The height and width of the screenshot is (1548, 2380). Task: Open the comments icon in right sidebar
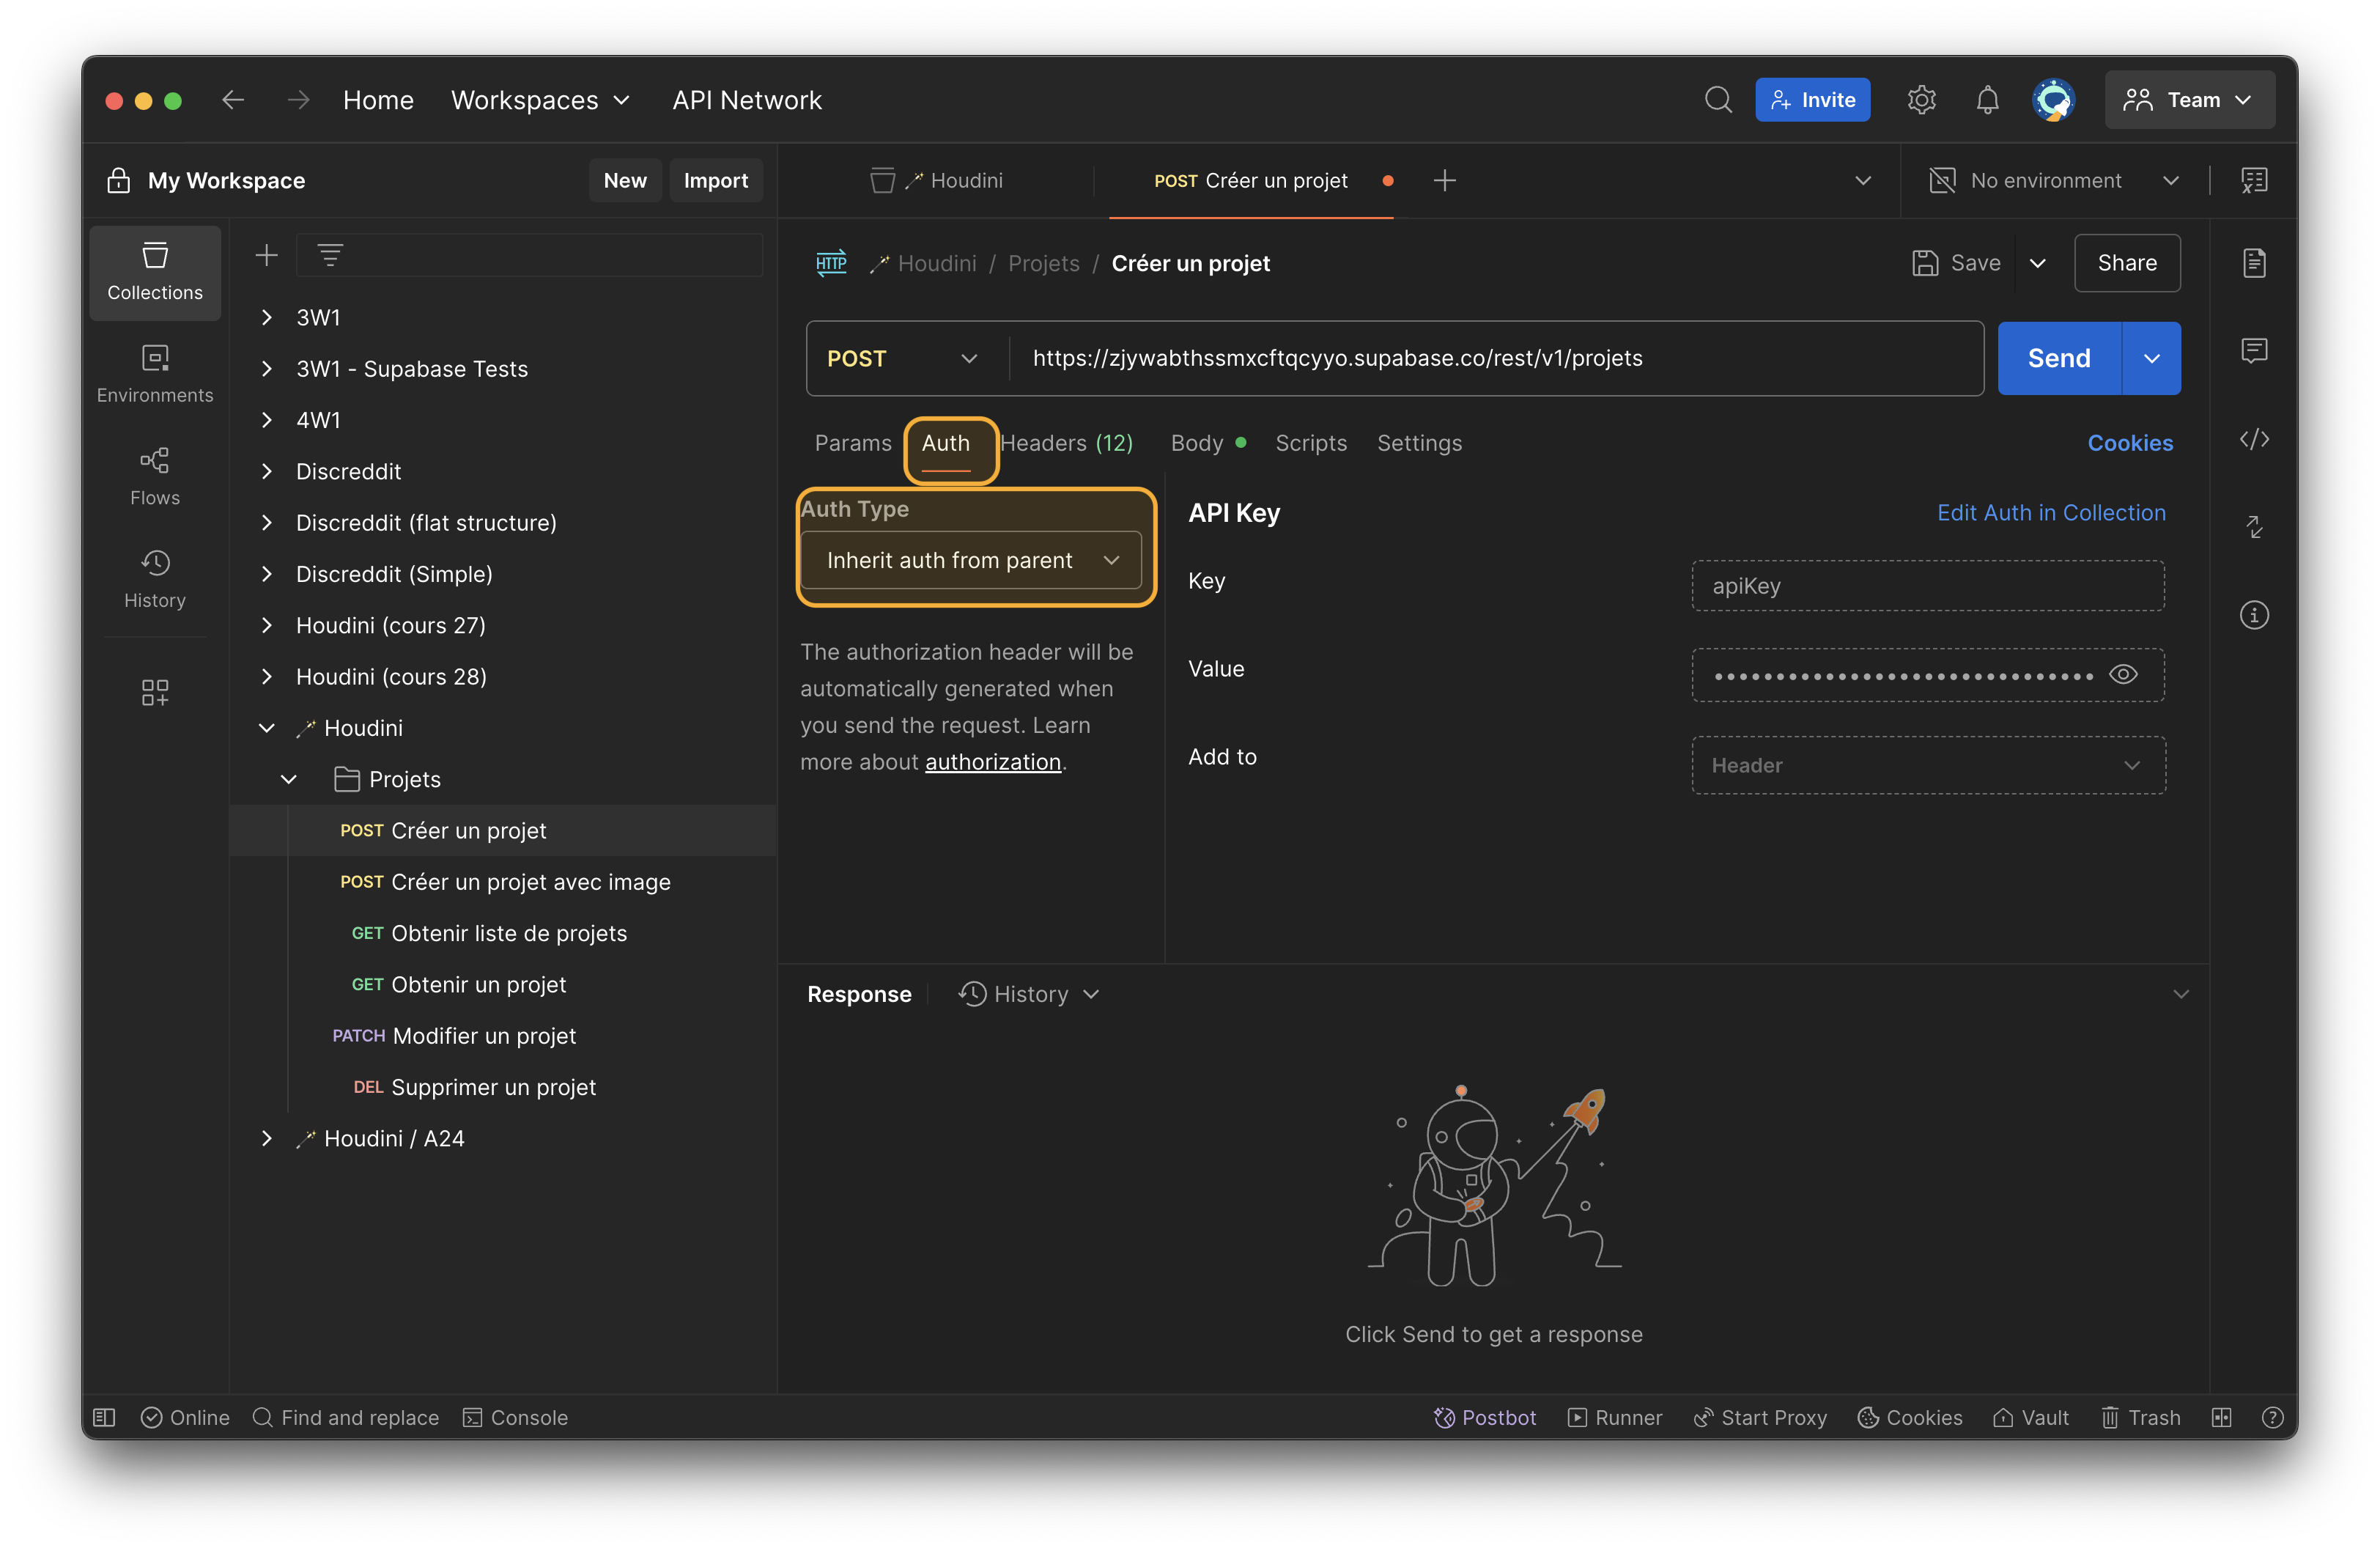pos(2254,351)
